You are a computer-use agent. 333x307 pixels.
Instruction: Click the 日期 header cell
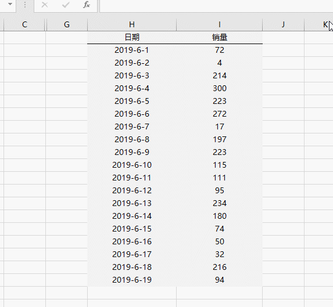(x=132, y=38)
